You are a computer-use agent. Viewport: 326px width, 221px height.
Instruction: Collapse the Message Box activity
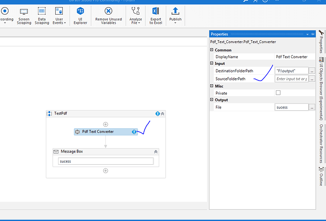[156, 152]
